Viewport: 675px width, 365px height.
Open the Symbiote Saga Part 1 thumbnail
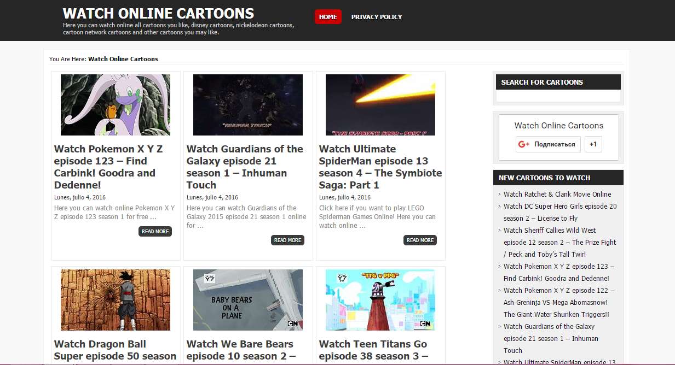tap(380, 105)
